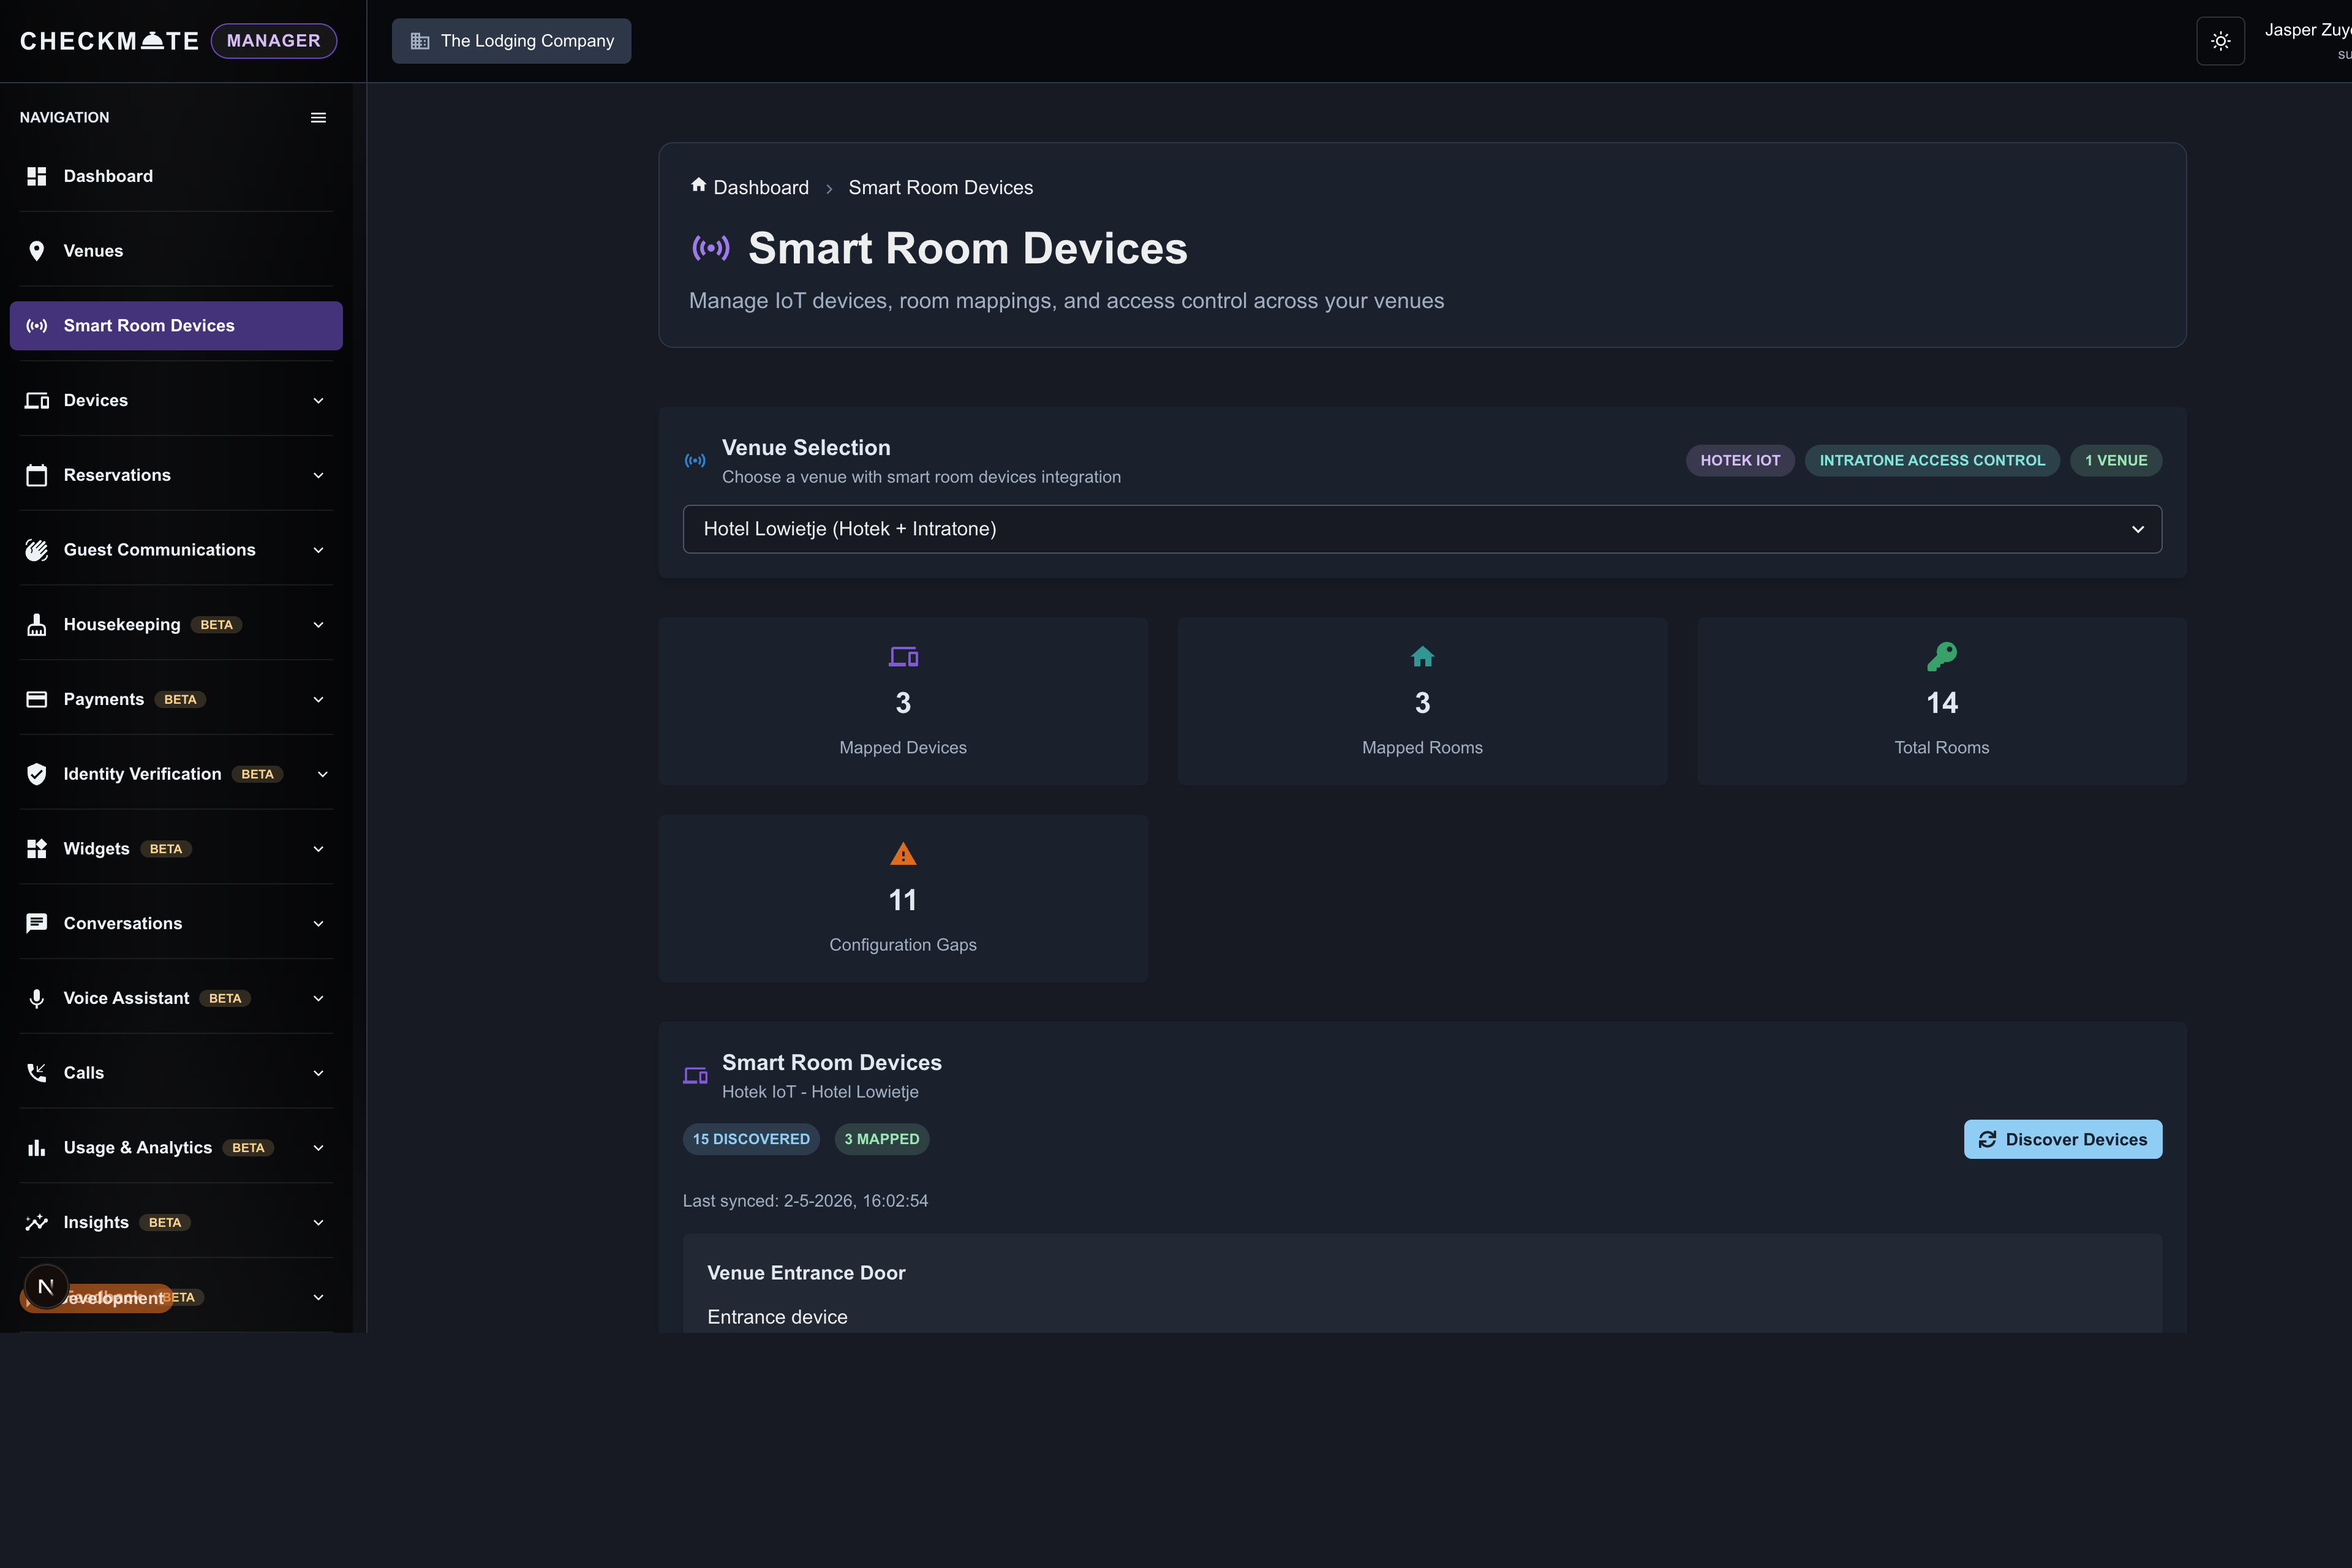Viewport: 2352px width, 1568px height.
Task: Click the Smart Room Devices breadcrumb
Action: pos(940,188)
